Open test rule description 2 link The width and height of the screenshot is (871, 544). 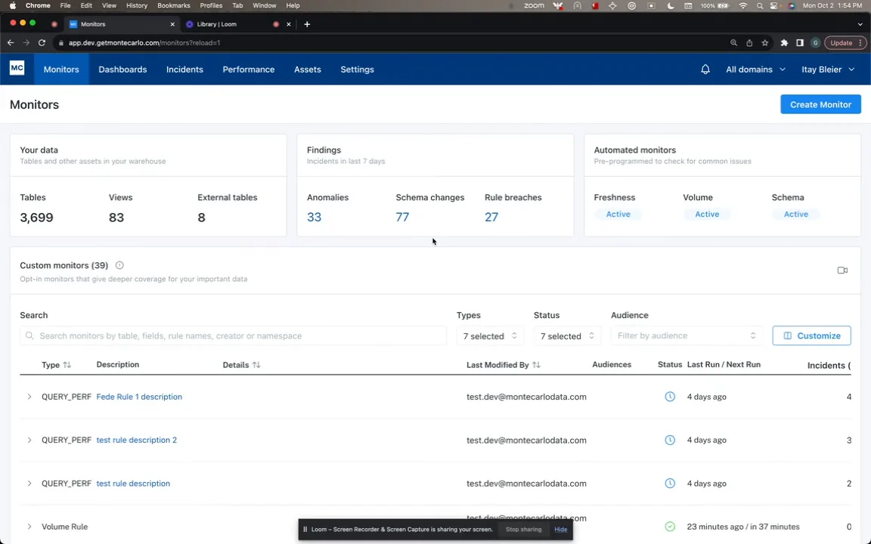(137, 440)
